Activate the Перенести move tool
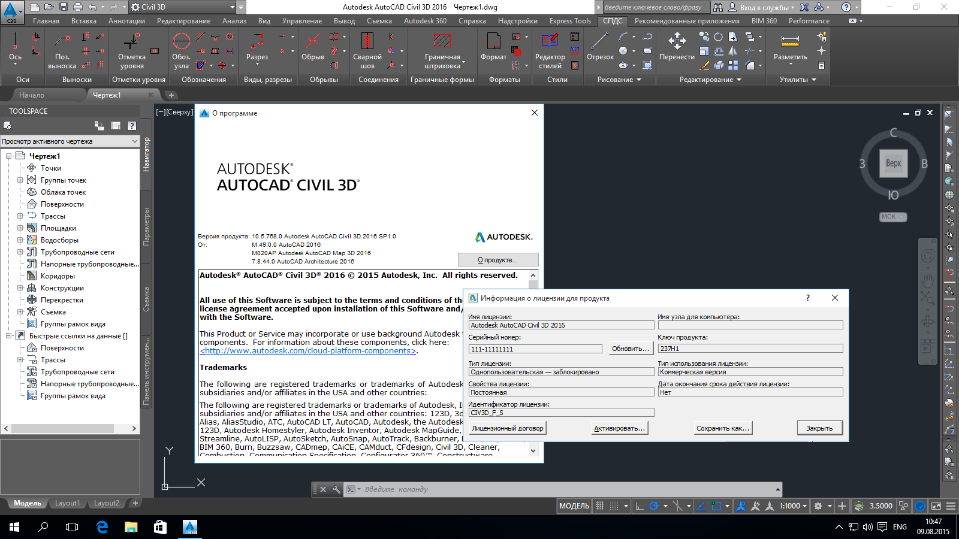The image size is (959, 539). pos(677,47)
